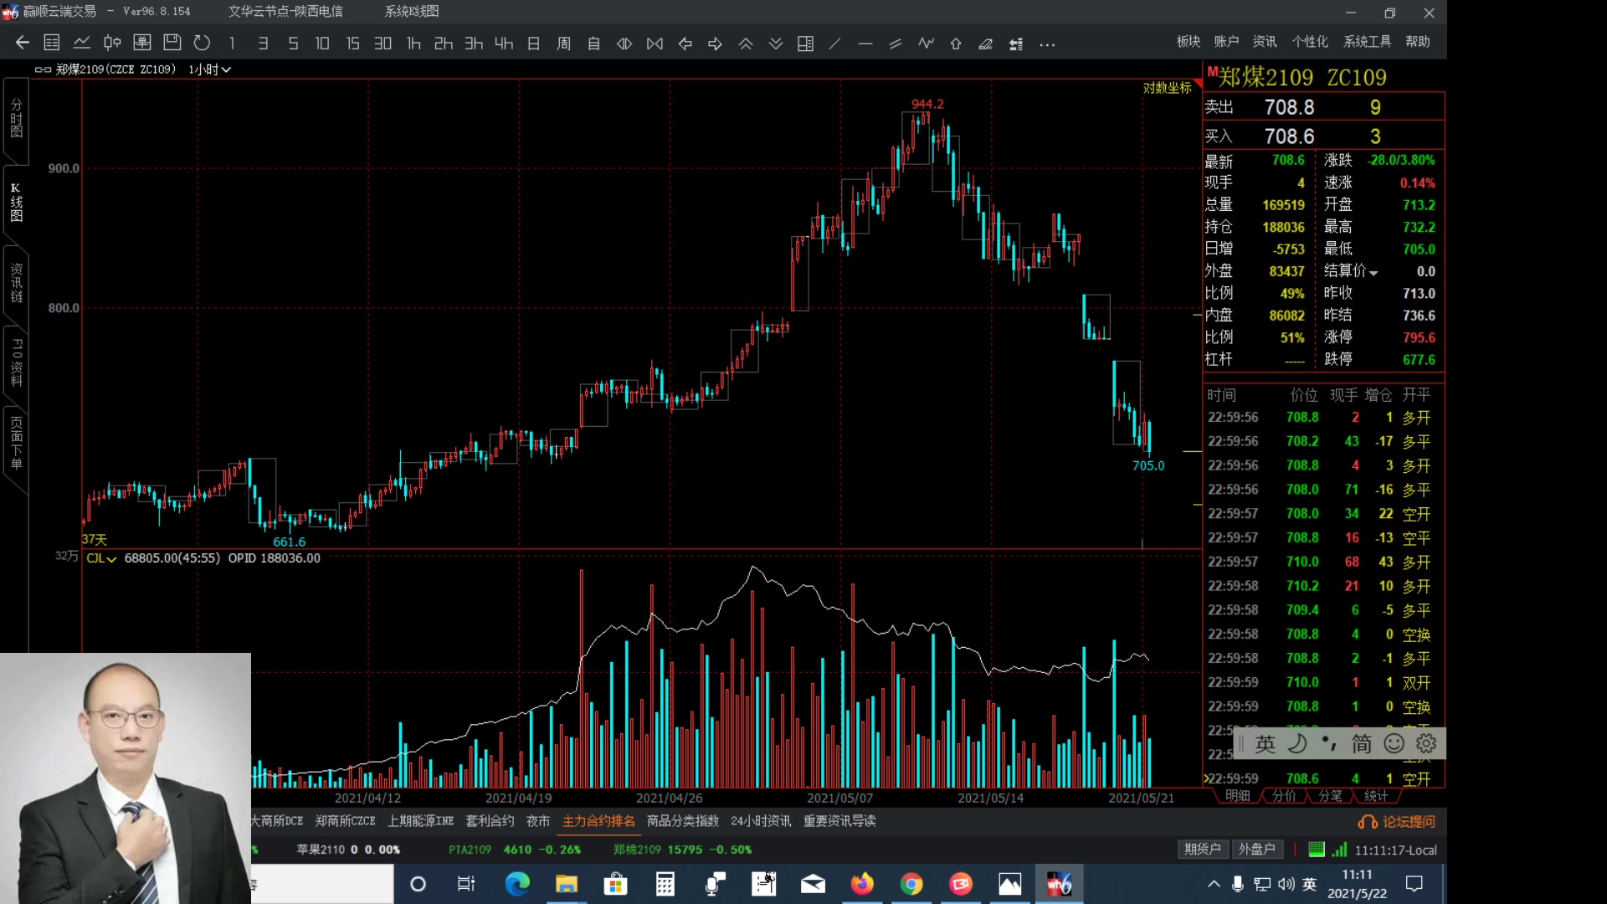Click the save layout icon

pyautogui.click(x=172, y=43)
